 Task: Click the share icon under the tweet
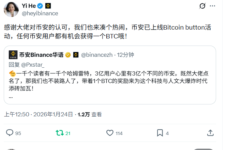210,133
